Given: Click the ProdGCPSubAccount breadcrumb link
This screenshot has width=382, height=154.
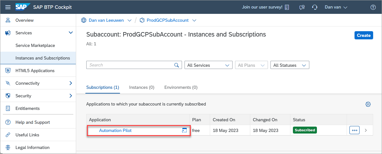Looking at the screenshot, I should tap(168, 20).
